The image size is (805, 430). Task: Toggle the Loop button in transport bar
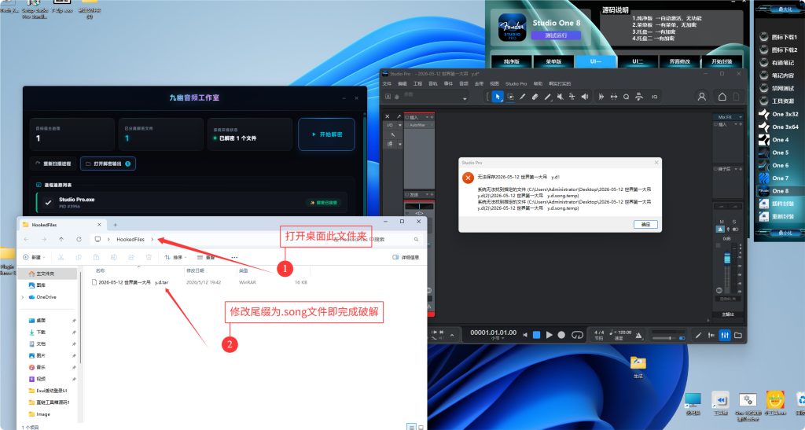click(577, 335)
